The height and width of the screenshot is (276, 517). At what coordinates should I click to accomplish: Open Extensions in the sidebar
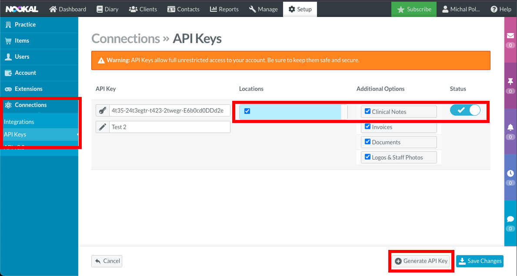point(39,89)
